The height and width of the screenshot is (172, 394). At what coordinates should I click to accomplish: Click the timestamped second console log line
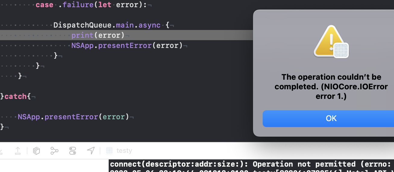click(252, 171)
